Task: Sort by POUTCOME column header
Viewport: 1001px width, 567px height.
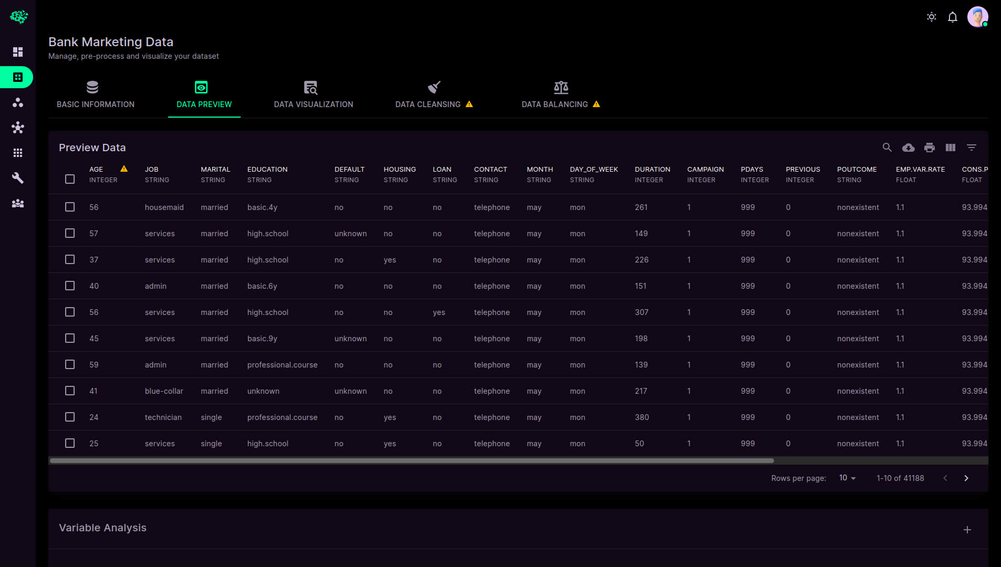Action: (857, 169)
